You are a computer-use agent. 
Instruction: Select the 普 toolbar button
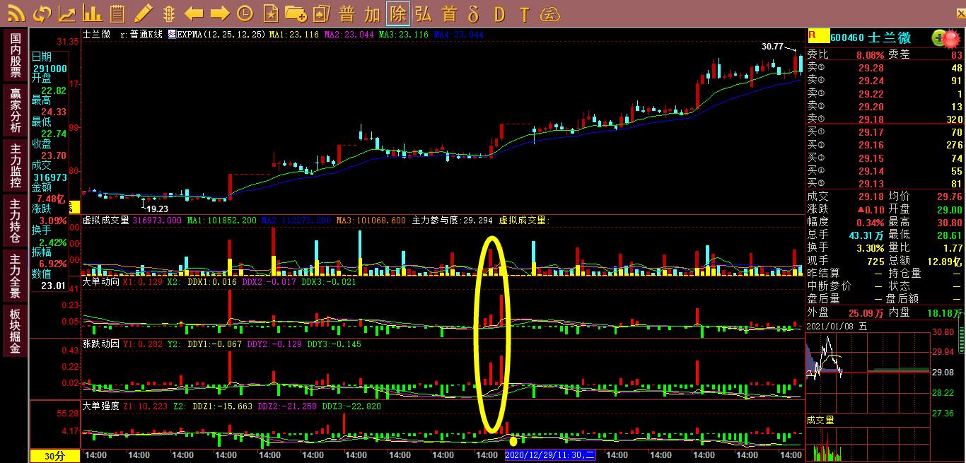(347, 13)
